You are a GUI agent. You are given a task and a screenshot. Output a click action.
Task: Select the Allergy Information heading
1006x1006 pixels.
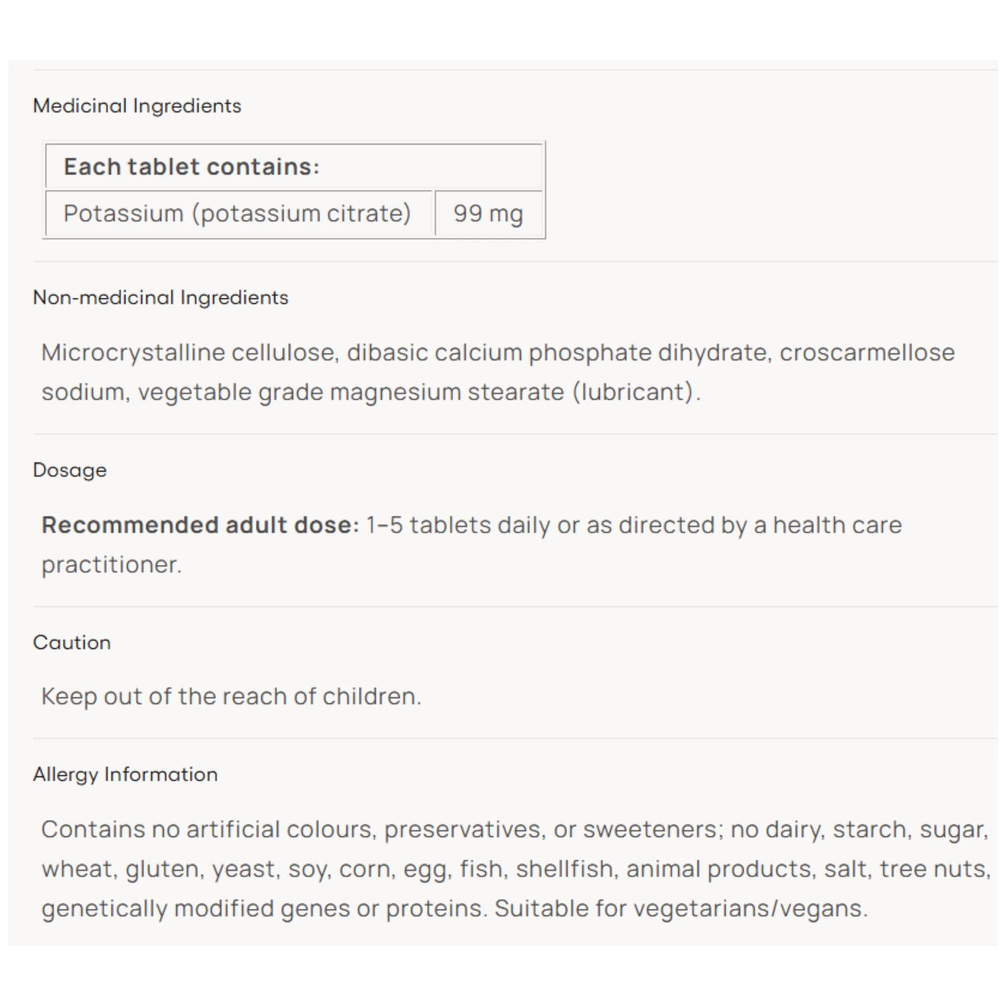[x=125, y=775]
